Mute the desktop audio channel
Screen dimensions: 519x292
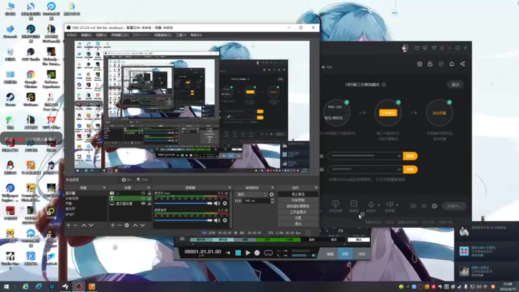click(217, 220)
